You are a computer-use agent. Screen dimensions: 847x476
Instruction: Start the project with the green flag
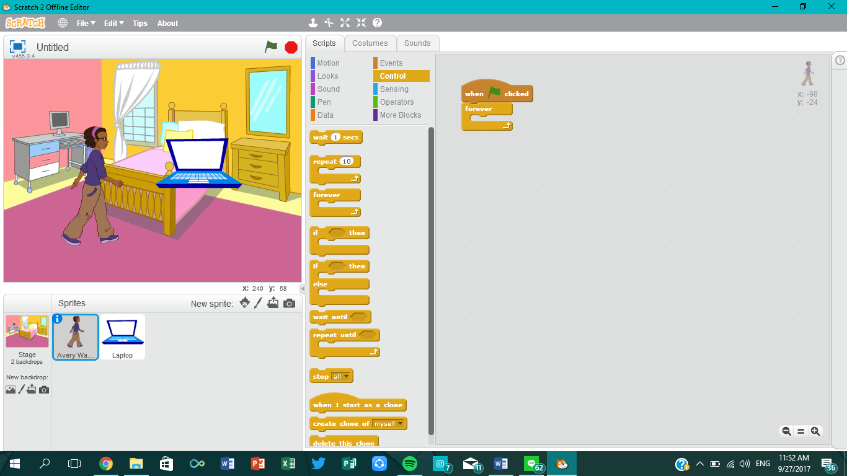[271, 46]
